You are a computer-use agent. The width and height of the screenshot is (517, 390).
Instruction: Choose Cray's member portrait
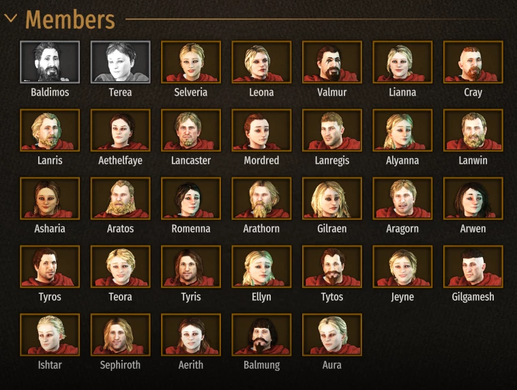pyautogui.click(x=473, y=62)
